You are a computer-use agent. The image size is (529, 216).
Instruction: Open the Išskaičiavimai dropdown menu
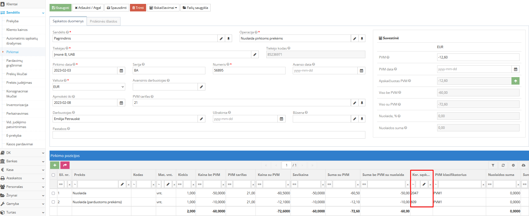click(x=163, y=8)
